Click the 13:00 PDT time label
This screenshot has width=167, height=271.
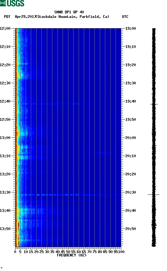pos(5,138)
